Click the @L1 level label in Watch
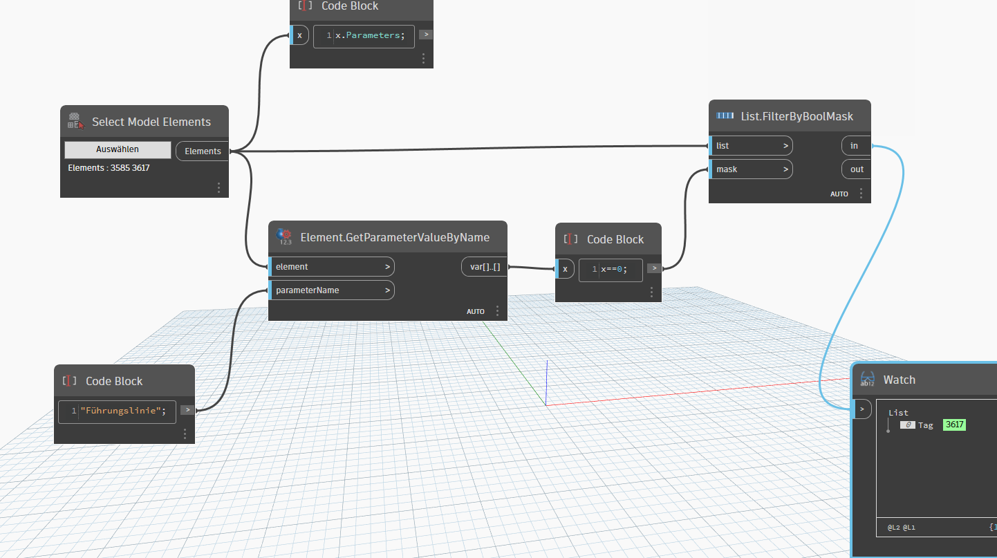Image resolution: width=997 pixels, height=558 pixels. click(909, 528)
